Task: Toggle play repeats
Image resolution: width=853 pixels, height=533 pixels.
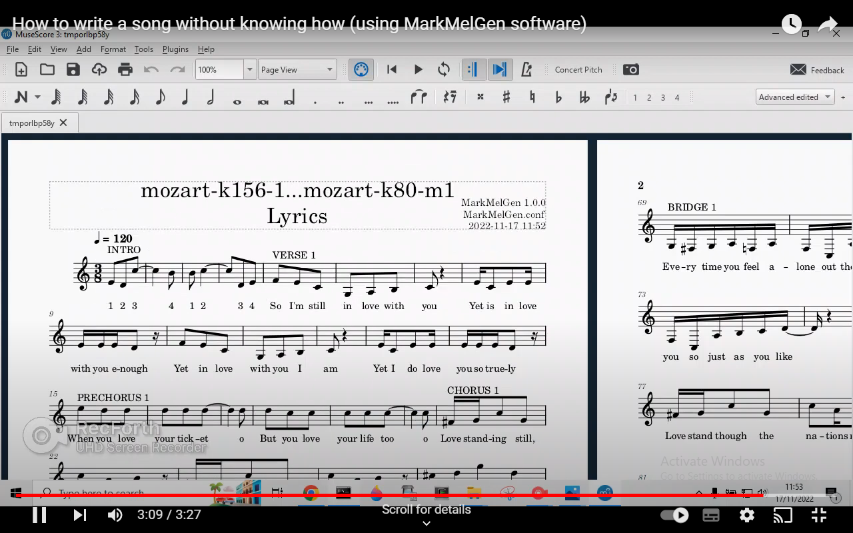Action: 473,69
